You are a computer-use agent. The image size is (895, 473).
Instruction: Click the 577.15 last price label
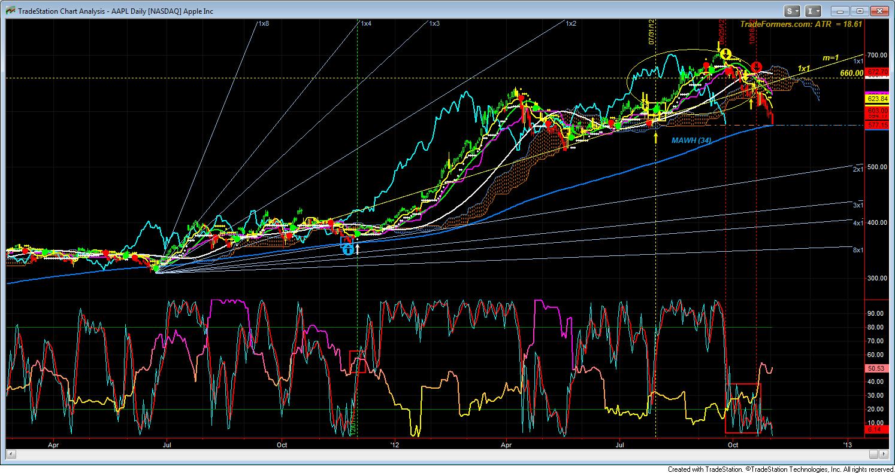876,126
